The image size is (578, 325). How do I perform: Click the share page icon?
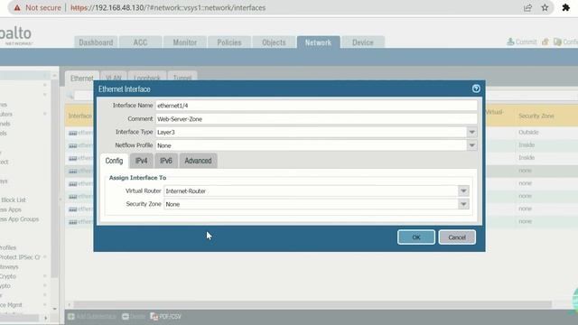click(x=527, y=8)
